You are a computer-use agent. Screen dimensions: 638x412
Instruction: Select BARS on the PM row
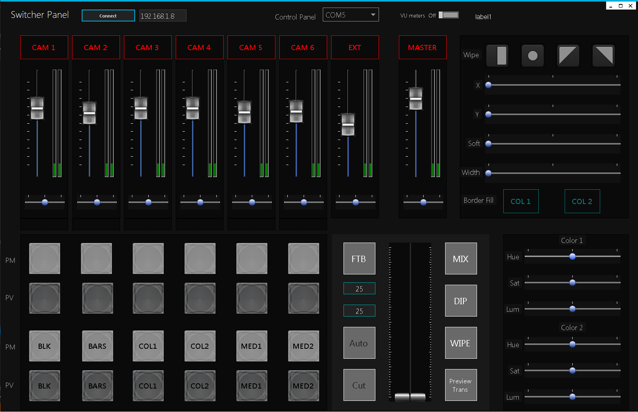97,346
